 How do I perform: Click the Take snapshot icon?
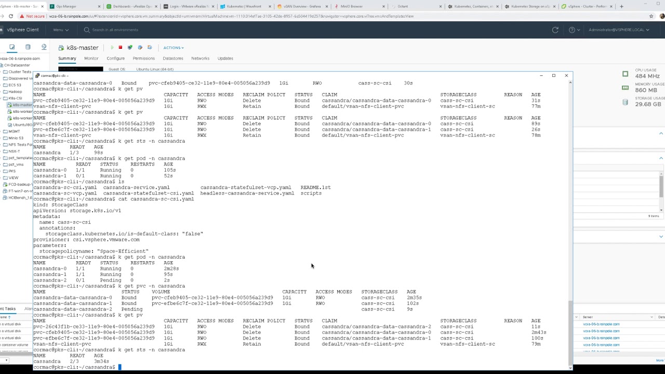150,48
